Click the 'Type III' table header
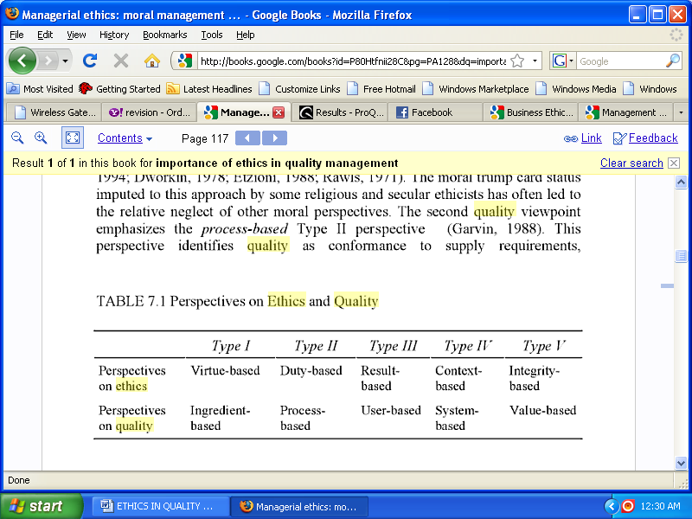Screen dimensions: 692x519 tap(393, 345)
